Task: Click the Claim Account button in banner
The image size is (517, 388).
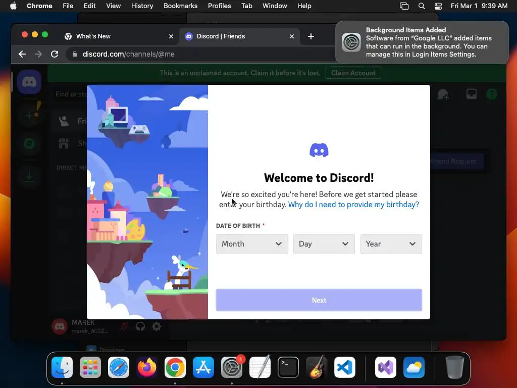Action: tap(353, 73)
